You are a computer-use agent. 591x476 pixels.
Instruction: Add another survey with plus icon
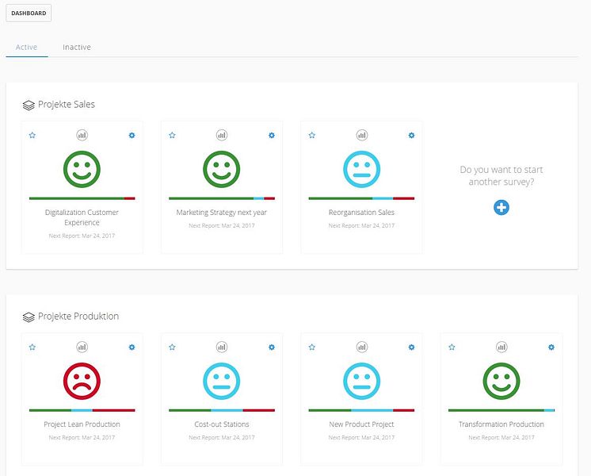[x=501, y=207]
